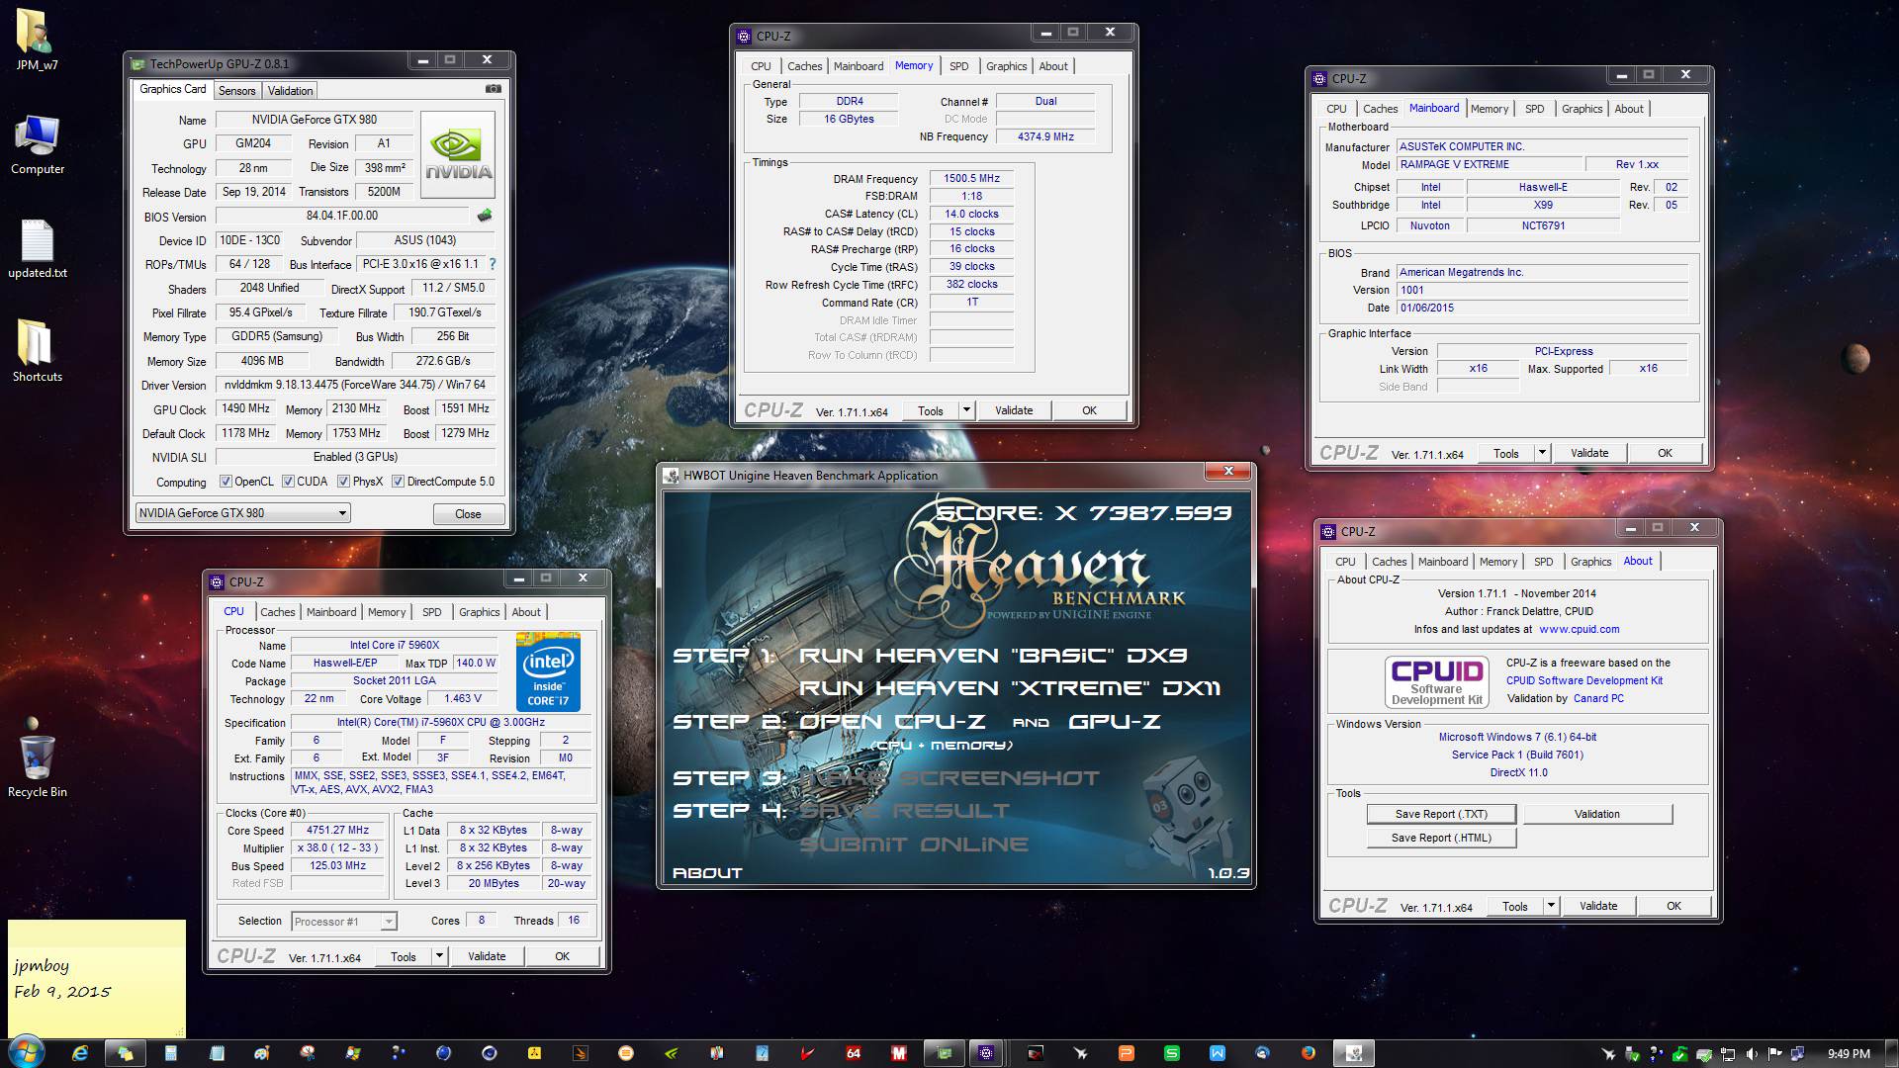Click the Validation button in CPU-Z About
The width and height of the screenshot is (1899, 1068).
(x=1597, y=814)
